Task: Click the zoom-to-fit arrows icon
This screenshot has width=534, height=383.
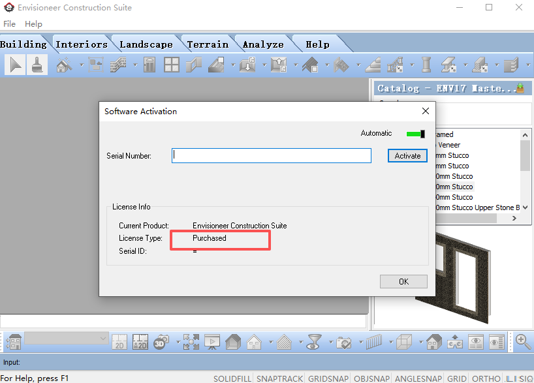Action: 191,342
